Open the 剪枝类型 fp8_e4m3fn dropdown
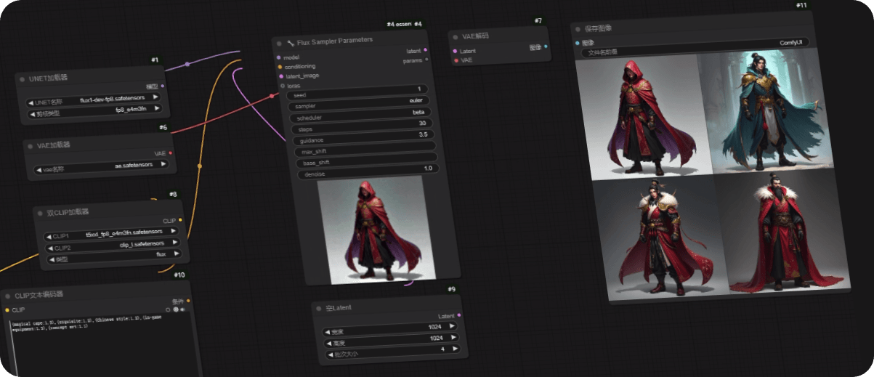This screenshot has height=377, width=874. (x=96, y=111)
